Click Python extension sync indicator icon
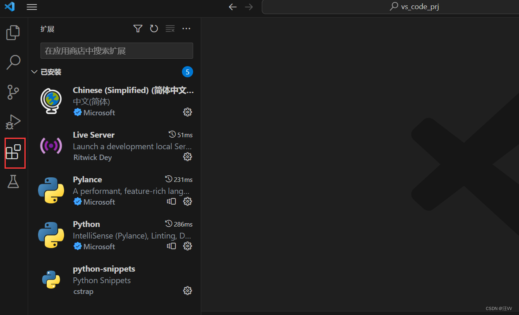 coord(172,246)
